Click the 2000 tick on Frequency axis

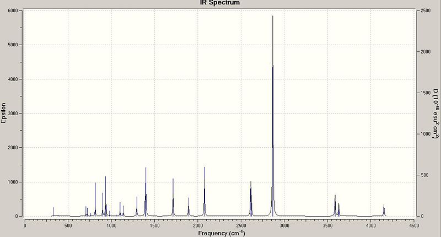[198, 225]
